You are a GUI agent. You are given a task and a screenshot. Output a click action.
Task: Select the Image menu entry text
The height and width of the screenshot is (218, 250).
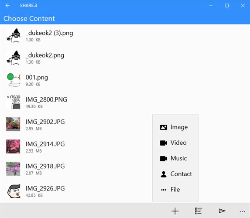[179, 127]
